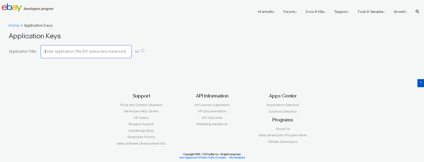
Task: Click the copyright 1999-2020 eBay text
Action: [212, 154]
